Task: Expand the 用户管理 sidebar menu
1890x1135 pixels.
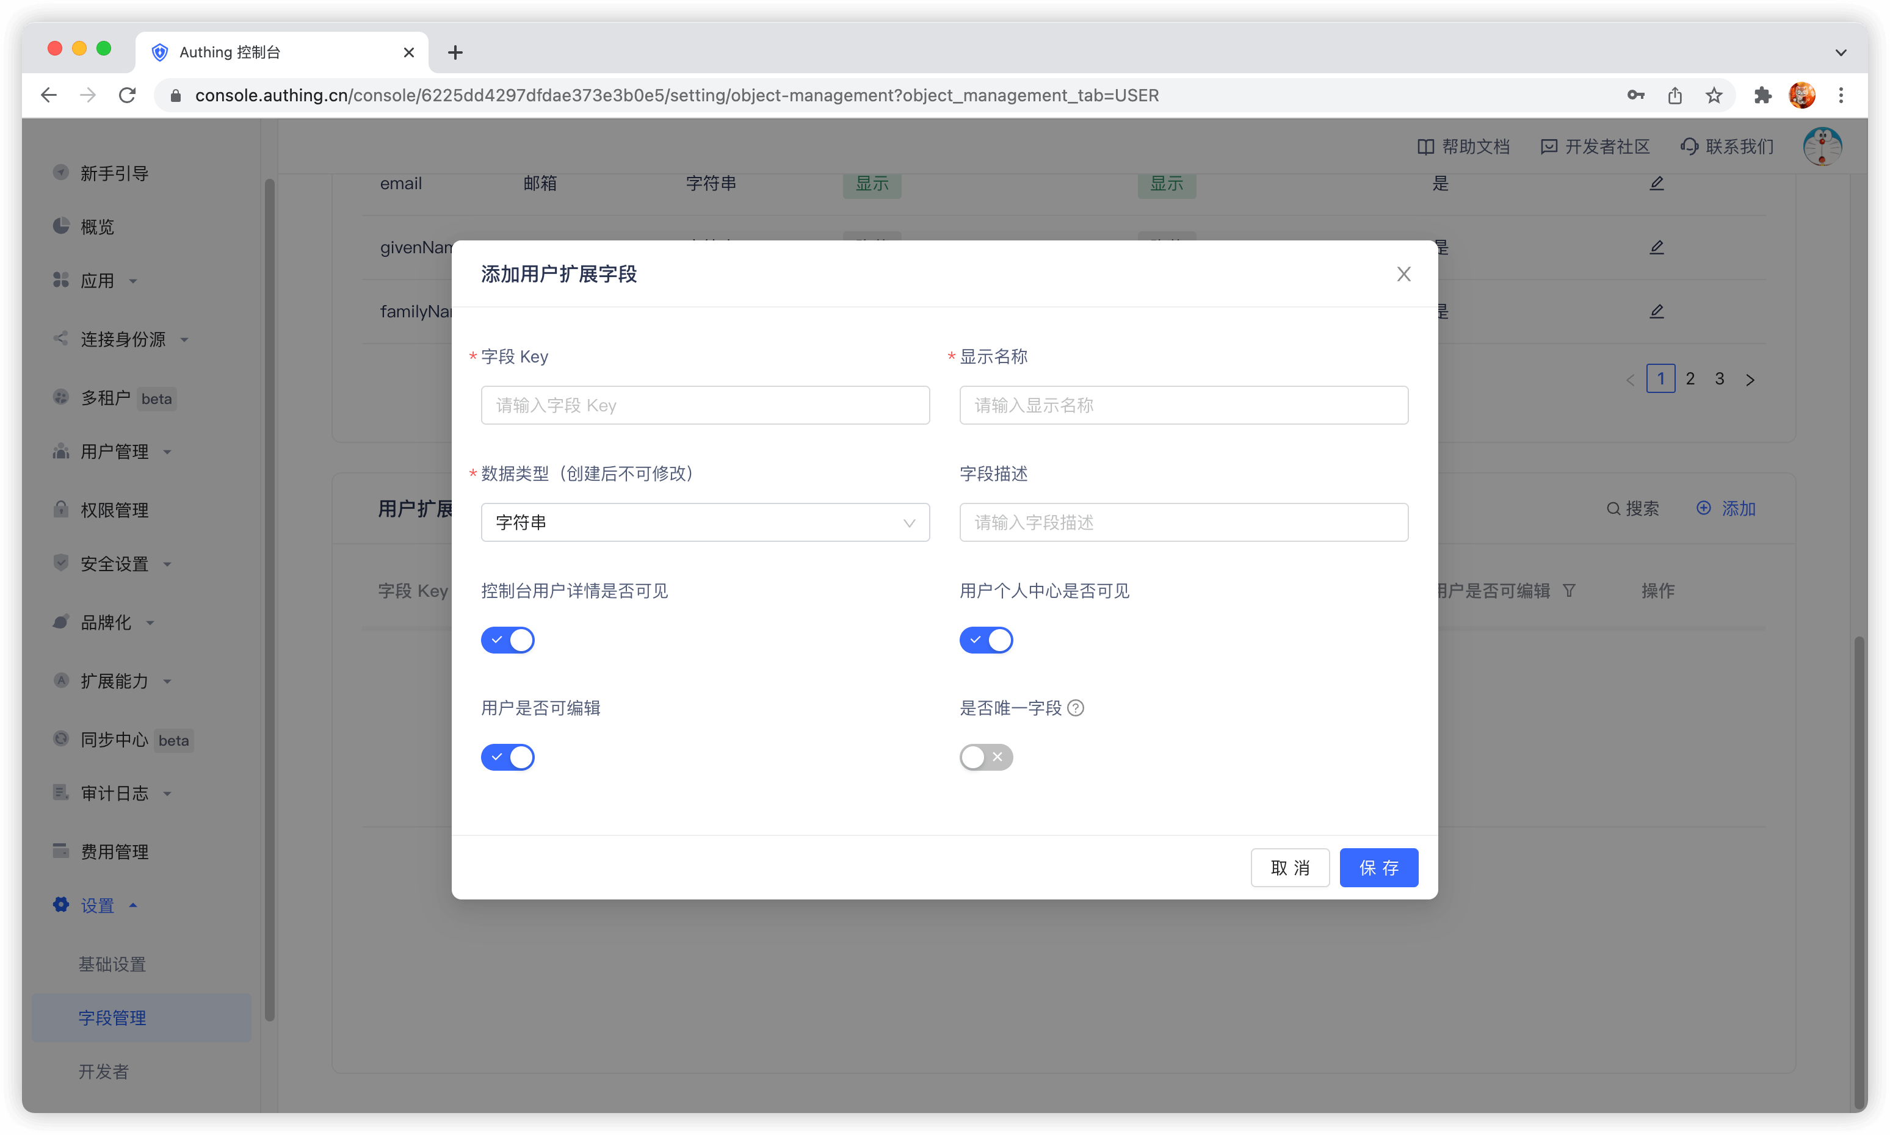Action: 115,452
